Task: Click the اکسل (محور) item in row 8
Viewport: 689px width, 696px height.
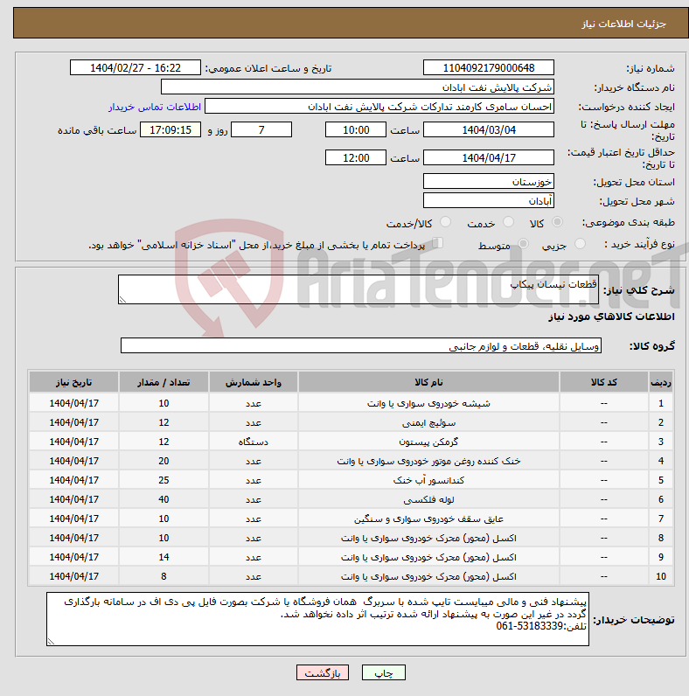Action: [428, 538]
